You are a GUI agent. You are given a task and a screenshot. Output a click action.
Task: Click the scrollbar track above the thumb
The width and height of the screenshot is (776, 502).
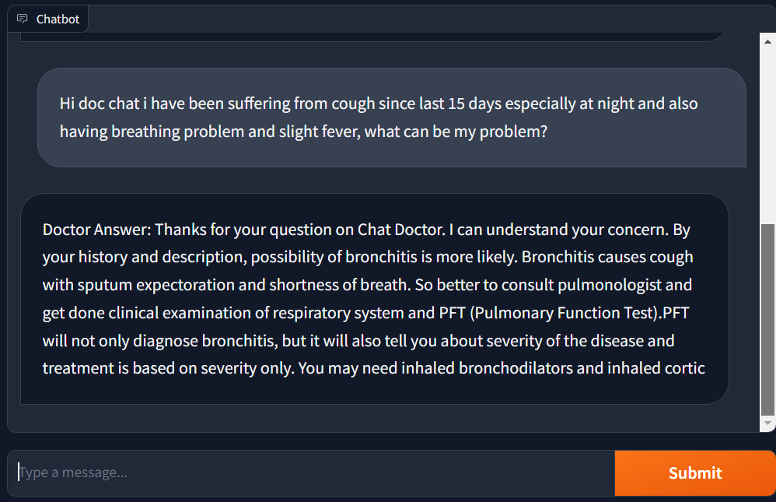click(767, 136)
